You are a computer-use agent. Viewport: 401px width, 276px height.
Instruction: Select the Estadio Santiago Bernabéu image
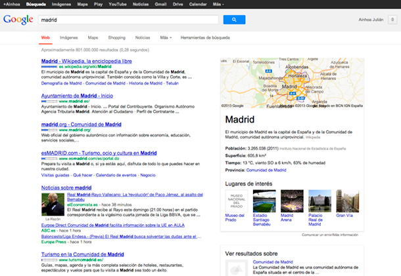[x=263, y=201]
